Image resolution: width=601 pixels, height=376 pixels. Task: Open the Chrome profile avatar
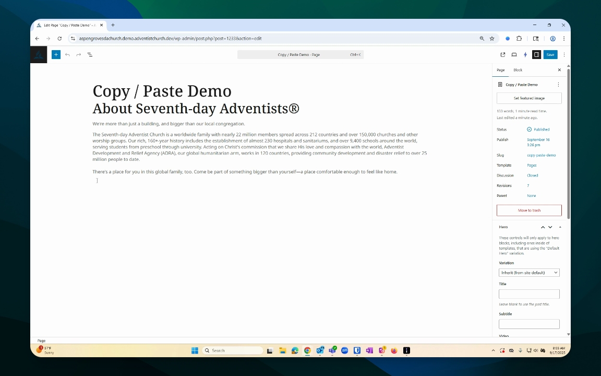coord(552,38)
